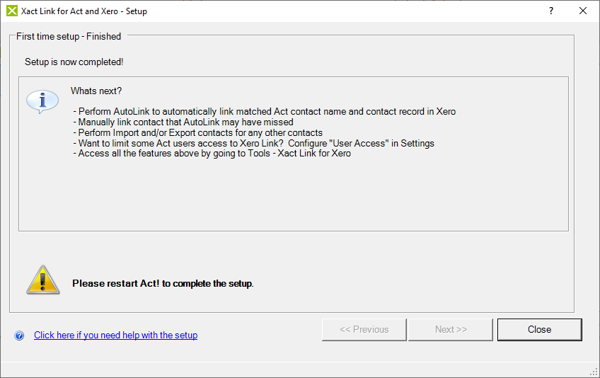
Task: Click the Xact Link title bar logo
Action: [12, 11]
